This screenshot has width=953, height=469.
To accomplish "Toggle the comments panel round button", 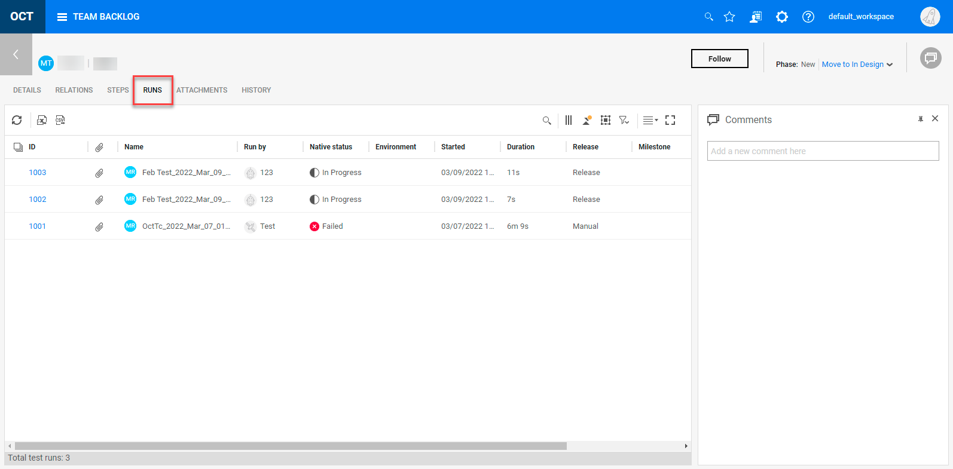I will (x=930, y=58).
